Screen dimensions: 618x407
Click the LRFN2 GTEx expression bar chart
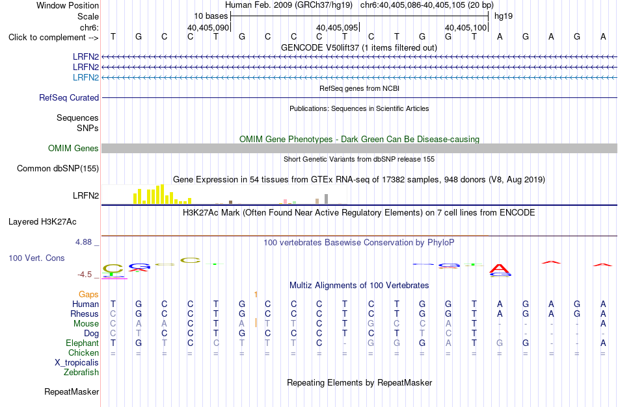[224, 194]
